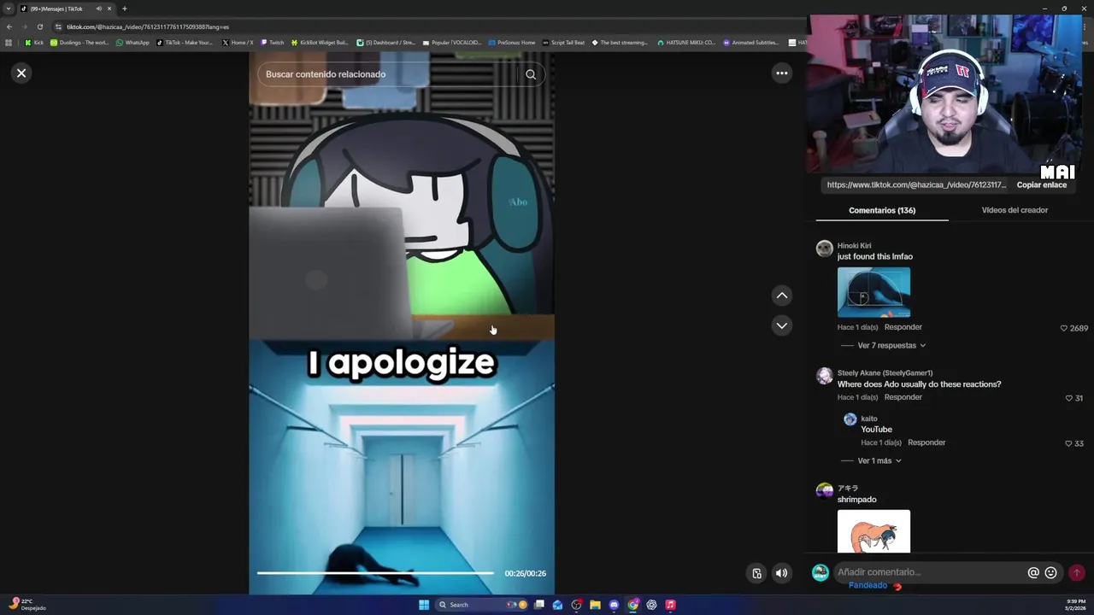
Task: Open アキラ's profile avatar
Action: [x=824, y=491]
